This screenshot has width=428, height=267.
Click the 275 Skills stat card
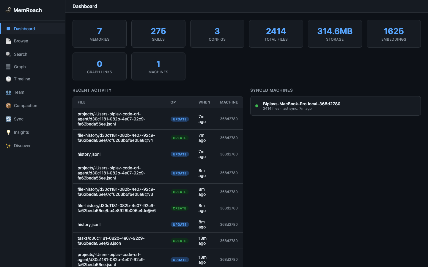click(158, 34)
